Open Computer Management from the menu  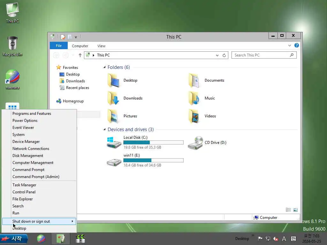(x=39, y=163)
